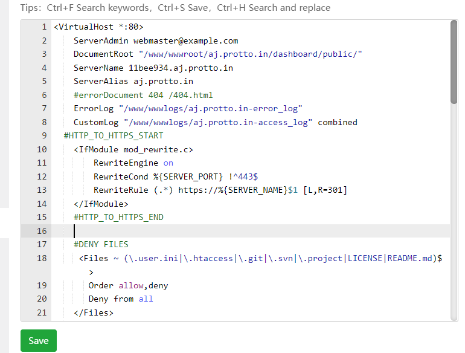Click the #HTTP_TO_HTTPS_END comment
The width and height of the screenshot is (465, 353).
coord(118,217)
